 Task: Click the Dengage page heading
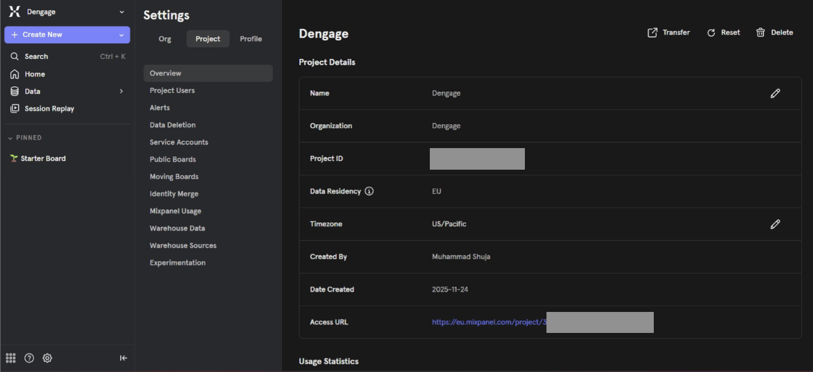coord(324,34)
